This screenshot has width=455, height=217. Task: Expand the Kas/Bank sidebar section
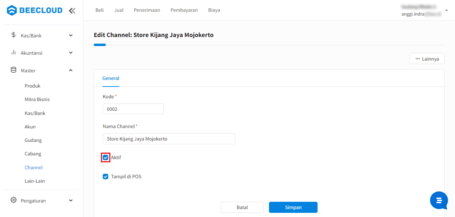coord(71,35)
